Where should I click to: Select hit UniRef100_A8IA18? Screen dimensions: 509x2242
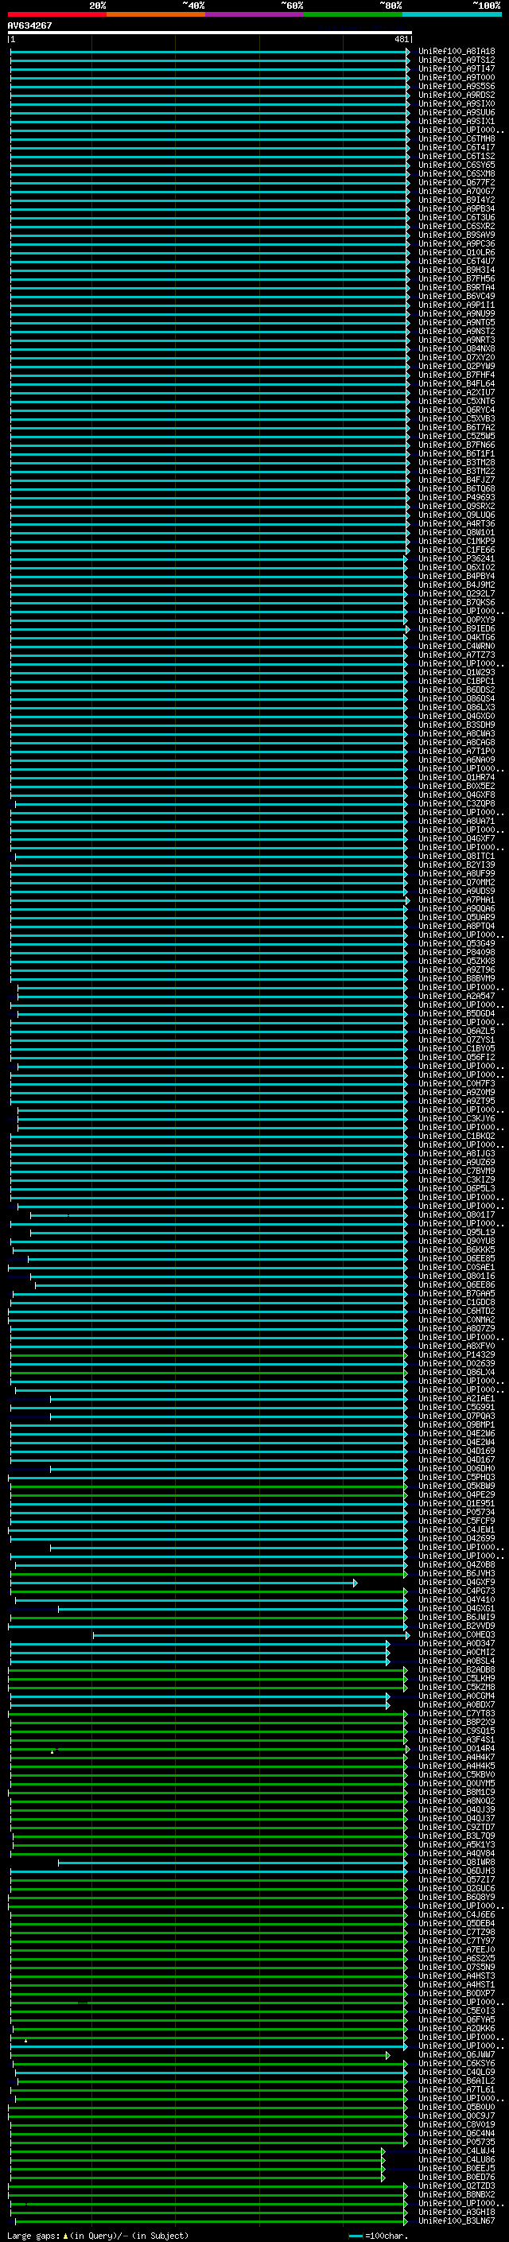click(x=457, y=52)
